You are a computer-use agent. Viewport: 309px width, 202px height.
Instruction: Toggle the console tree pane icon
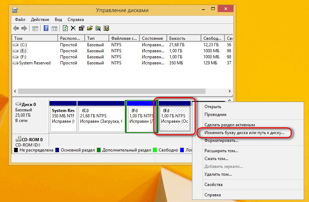[35, 28]
